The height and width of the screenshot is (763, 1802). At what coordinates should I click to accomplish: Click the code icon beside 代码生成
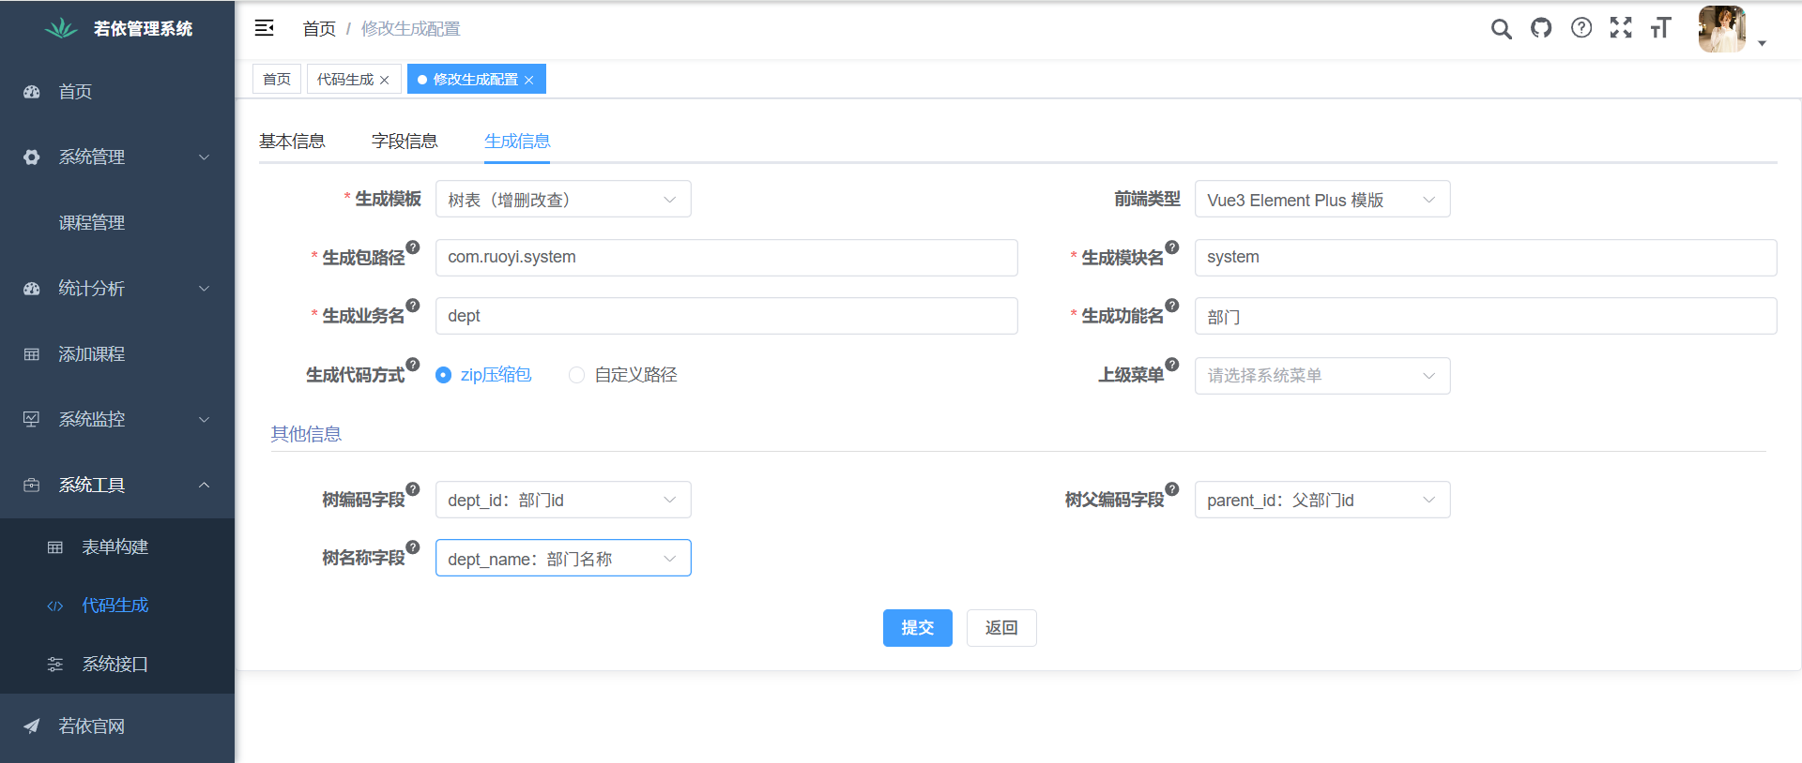55,606
